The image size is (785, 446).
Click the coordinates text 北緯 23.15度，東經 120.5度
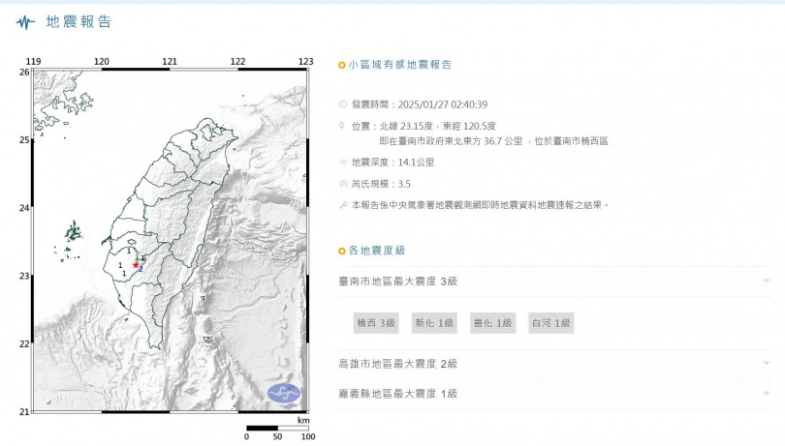(437, 126)
